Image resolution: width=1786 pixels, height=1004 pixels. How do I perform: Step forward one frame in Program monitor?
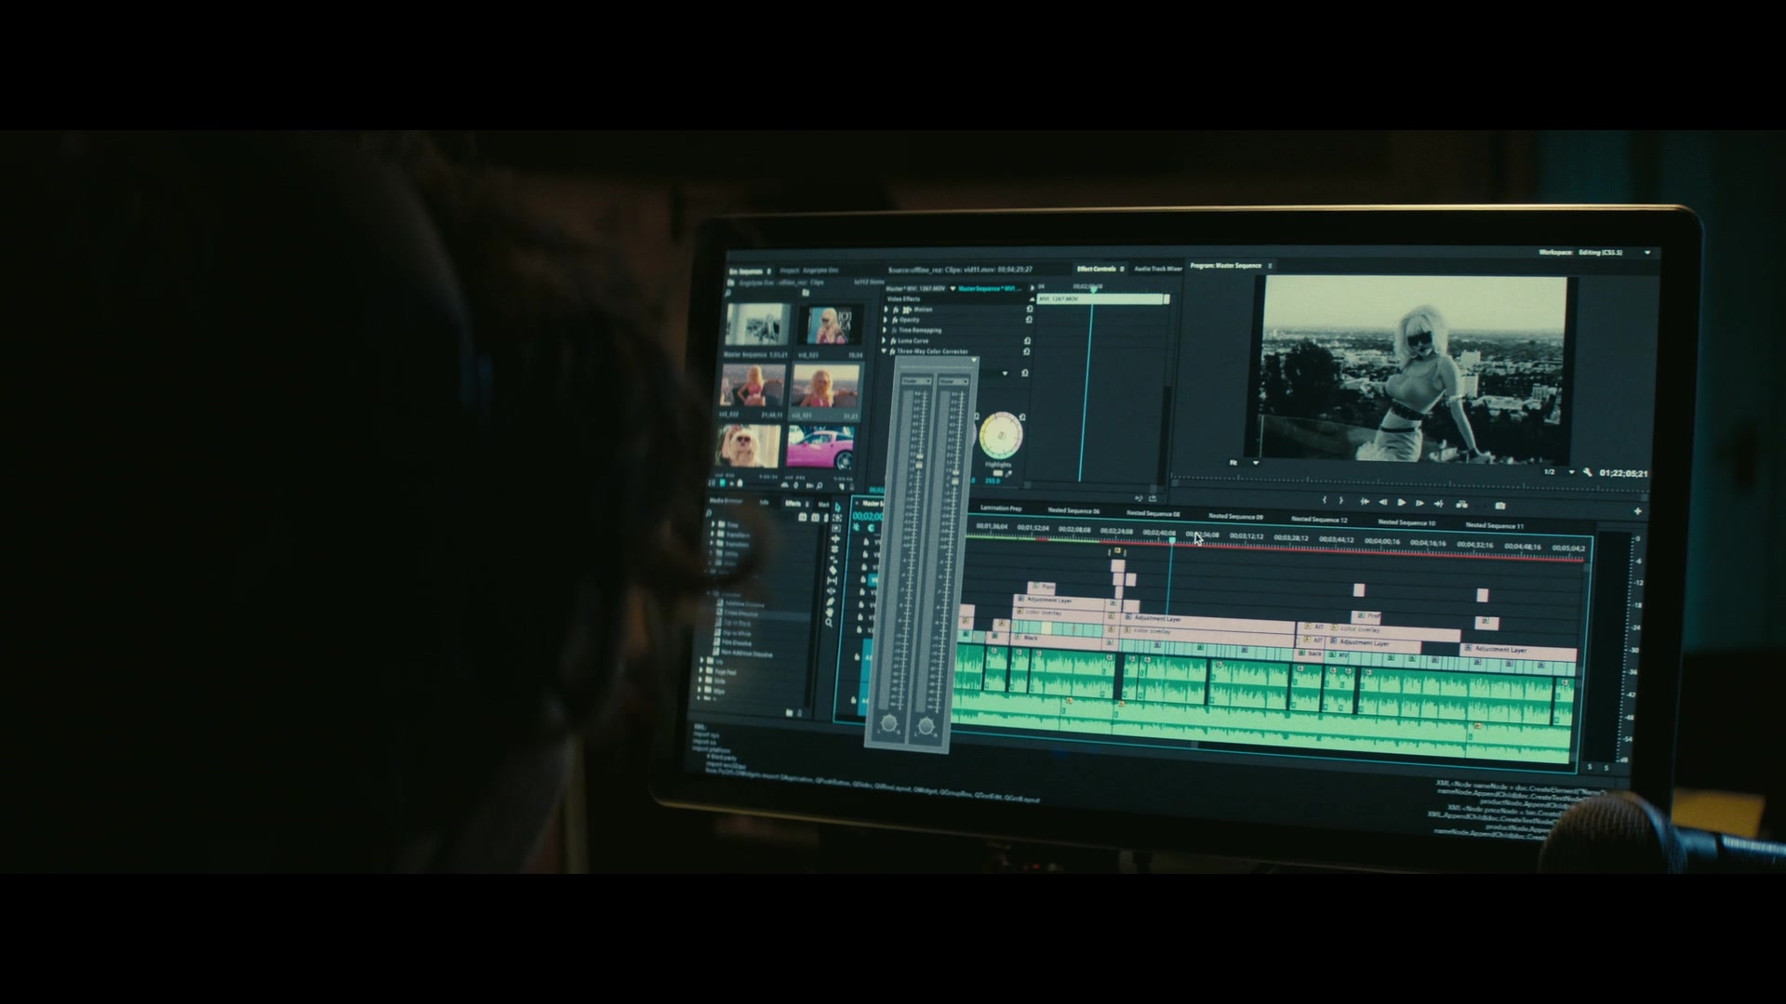(x=1419, y=503)
